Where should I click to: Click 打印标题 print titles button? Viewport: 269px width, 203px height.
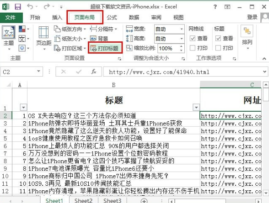pos(105,49)
